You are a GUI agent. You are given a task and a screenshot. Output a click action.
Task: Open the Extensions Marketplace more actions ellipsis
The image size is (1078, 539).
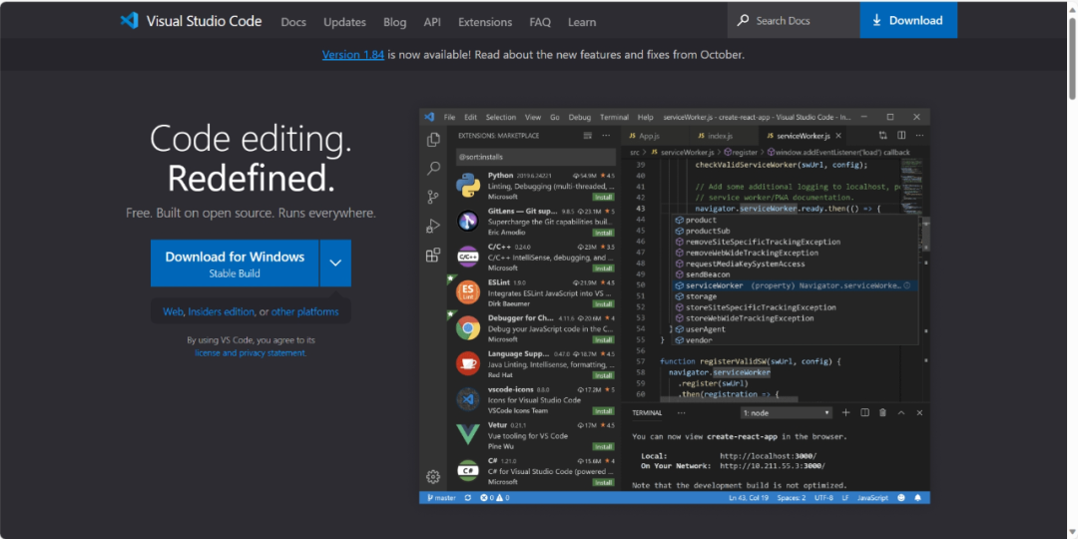606,136
